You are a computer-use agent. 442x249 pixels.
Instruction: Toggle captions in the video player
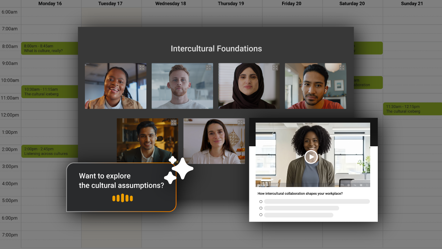[x=361, y=185]
